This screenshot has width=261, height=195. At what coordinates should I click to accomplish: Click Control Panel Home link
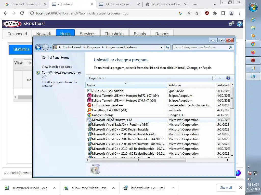[56, 58]
